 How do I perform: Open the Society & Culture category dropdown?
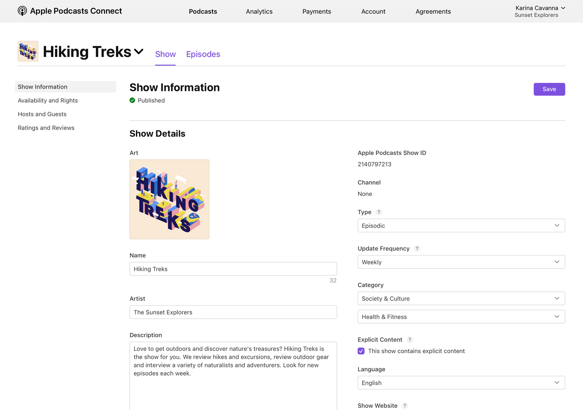[461, 298]
